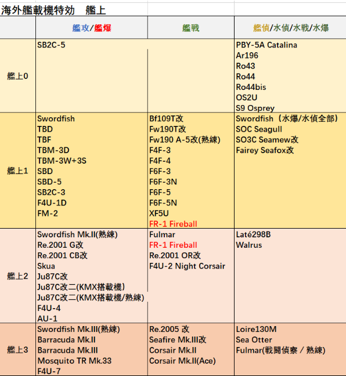Select the 艦戦 column header cell

click(x=191, y=28)
